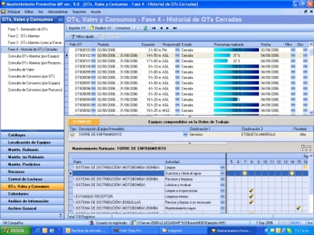Go to the next record with the toolbar arrow
Image resolution: width=314 pixels, height=235 pixels.
tap(168, 28)
